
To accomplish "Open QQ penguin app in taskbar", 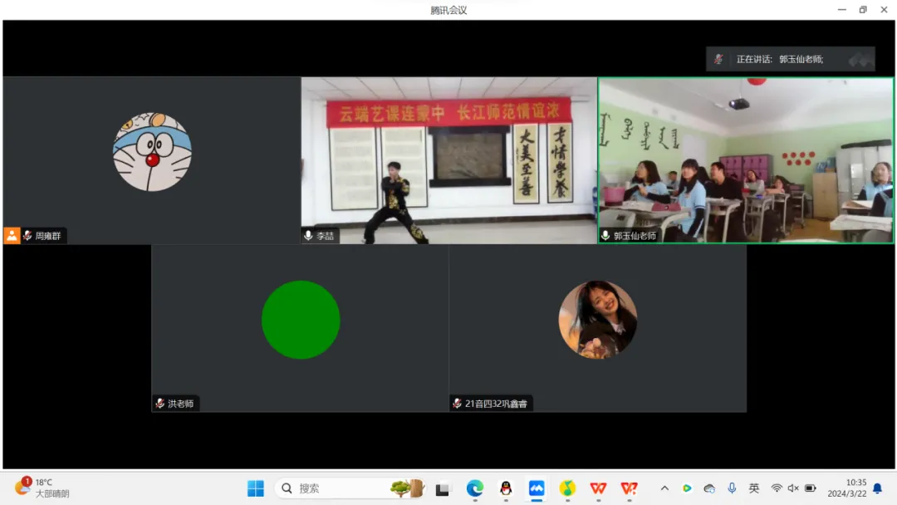I will click(506, 488).
